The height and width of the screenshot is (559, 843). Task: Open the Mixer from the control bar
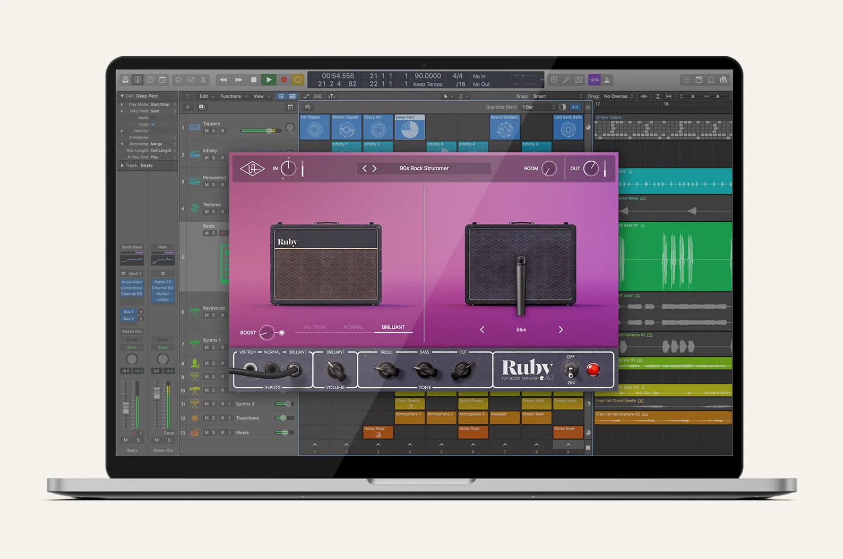tap(191, 80)
